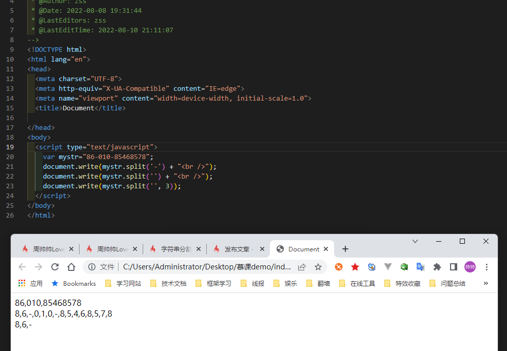Open Chrome three-dot menu

point(486,267)
